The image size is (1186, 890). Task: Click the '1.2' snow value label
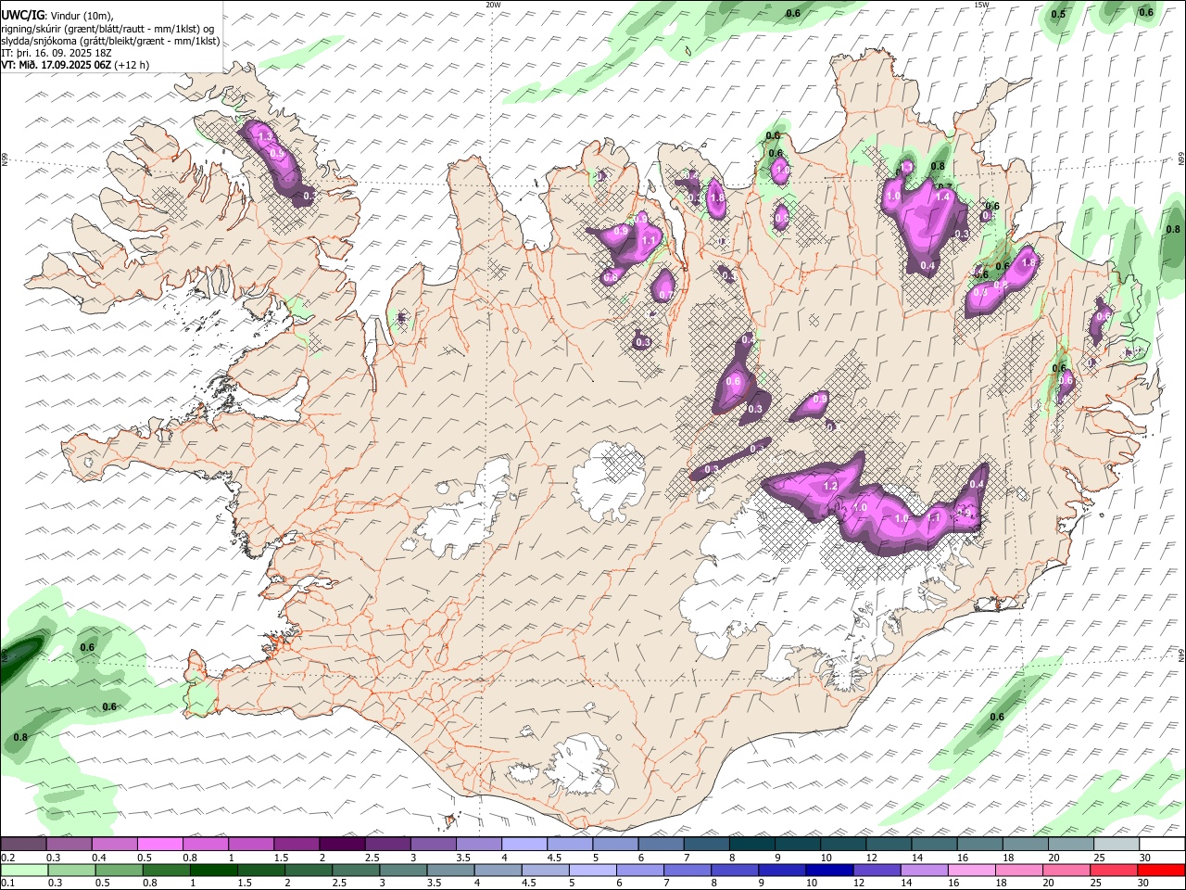830,487
